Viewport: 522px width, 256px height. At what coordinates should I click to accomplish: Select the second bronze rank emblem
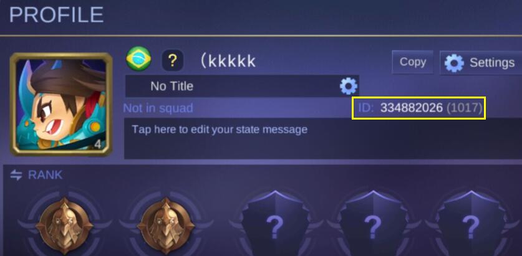tap(166, 225)
